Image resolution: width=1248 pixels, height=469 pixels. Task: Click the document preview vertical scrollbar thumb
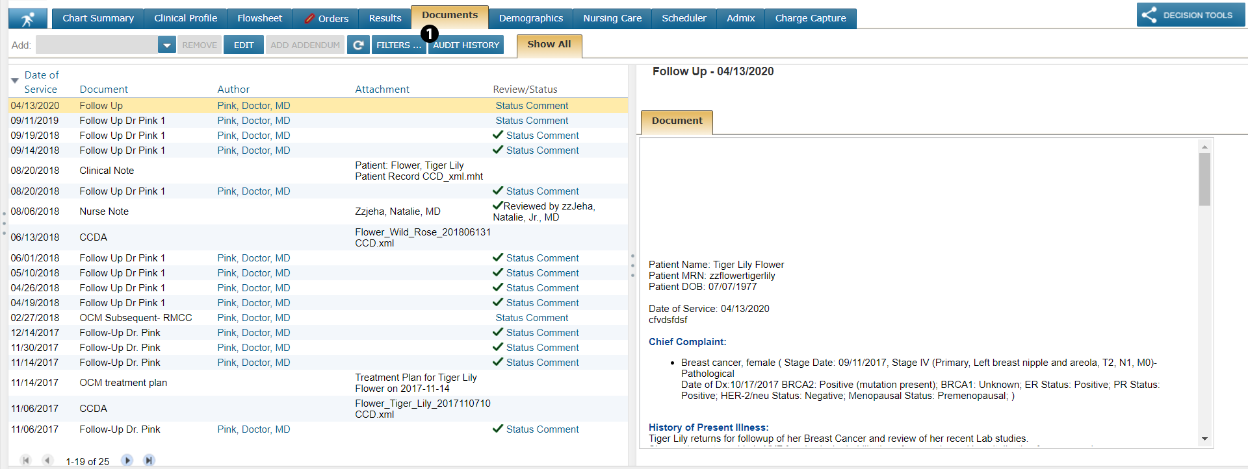click(x=1204, y=179)
